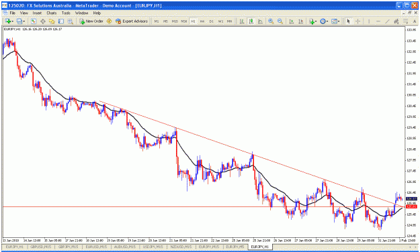The image size is (420, 252).
Task: Click the Profiles icon
Action: 19,21
